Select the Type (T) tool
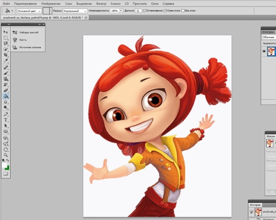 [6, 119]
